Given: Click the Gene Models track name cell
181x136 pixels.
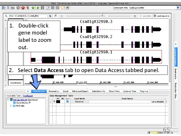Looking at the screenshot, I should tap(127, 102).
